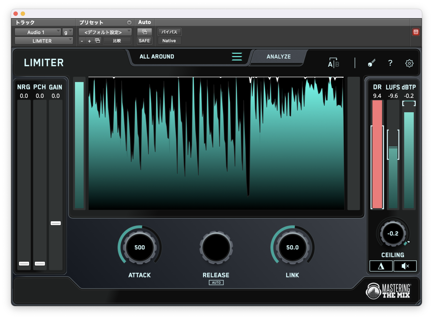Click the Native processing button
Viewport: 433px width, 319px height.
click(169, 41)
